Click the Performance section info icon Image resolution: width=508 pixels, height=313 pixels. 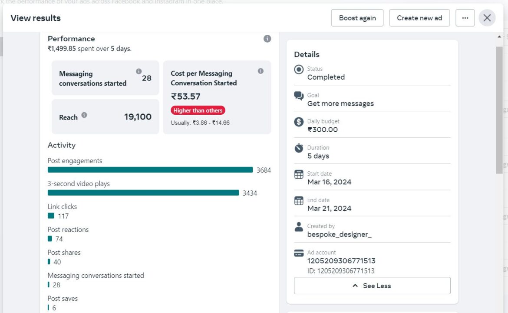[x=267, y=39]
